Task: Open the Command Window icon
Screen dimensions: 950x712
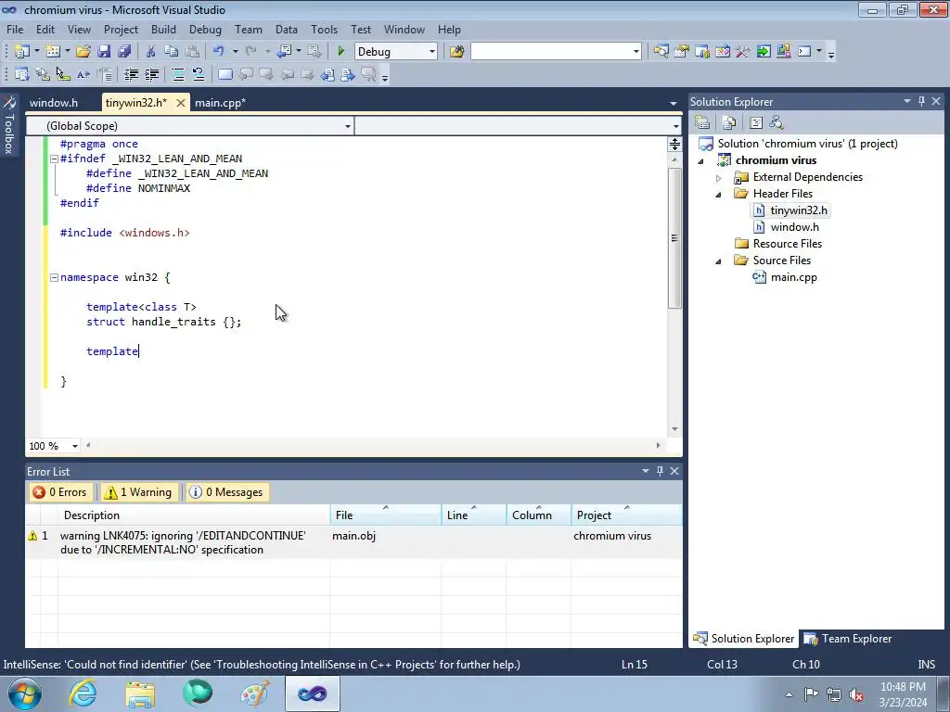Action: point(804,52)
